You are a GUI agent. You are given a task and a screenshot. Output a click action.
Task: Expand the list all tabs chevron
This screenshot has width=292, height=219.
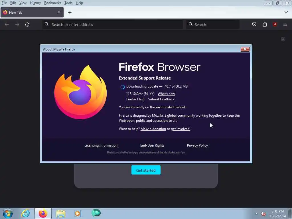click(286, 12)
